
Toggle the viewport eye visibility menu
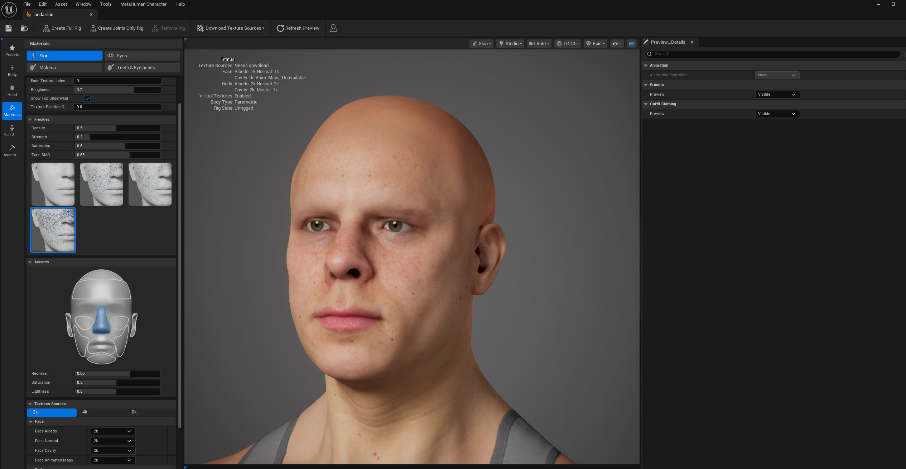coord(617,44)
